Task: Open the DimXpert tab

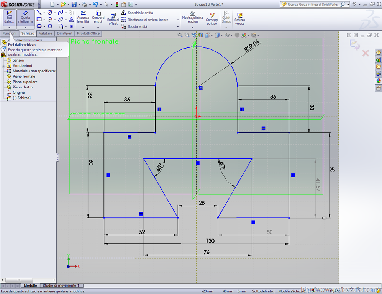Action: click(64, 34)
